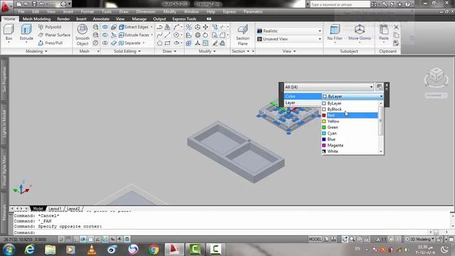Expand the Draw panel
Image resolution: width=455 pixels, height=256 pixels.
(x=169, y=51)
